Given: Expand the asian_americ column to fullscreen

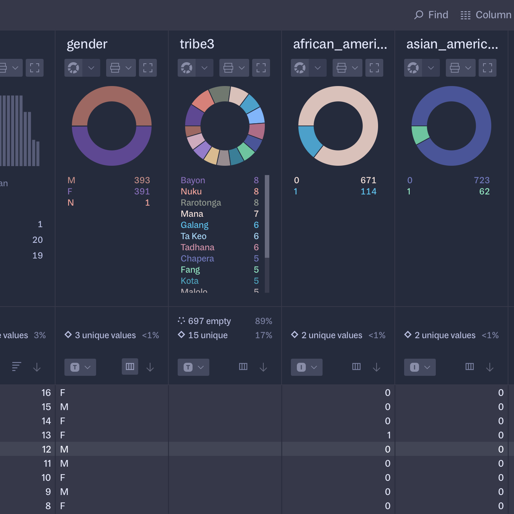Looking at the screenshot, I should [x=488, y=68].
